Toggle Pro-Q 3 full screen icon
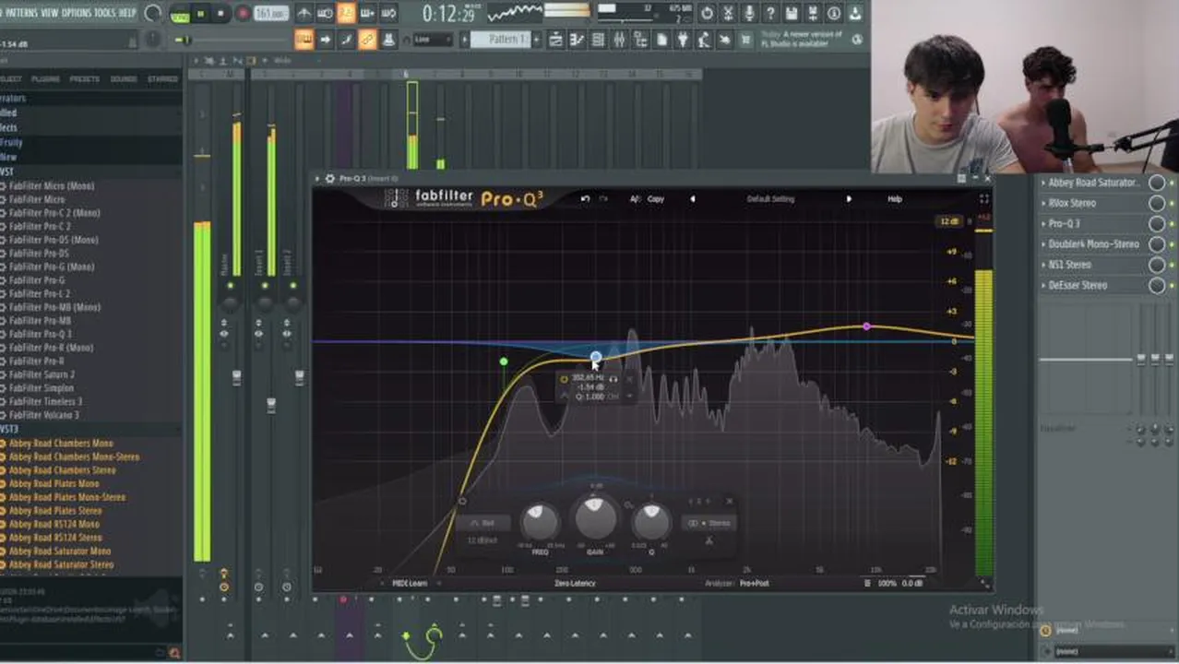Screen dimensions: 1179x664 984,198
